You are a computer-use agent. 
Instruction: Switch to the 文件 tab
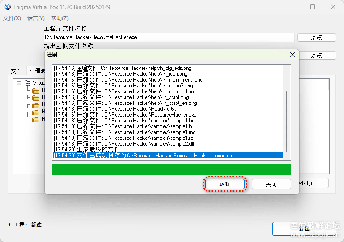tap(17, 71)
